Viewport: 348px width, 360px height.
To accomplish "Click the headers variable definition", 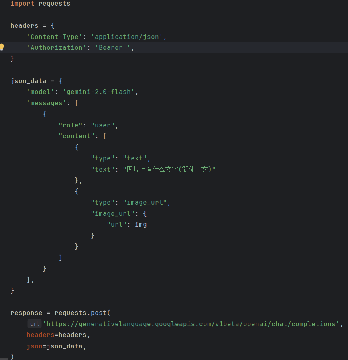I will 24,25.
